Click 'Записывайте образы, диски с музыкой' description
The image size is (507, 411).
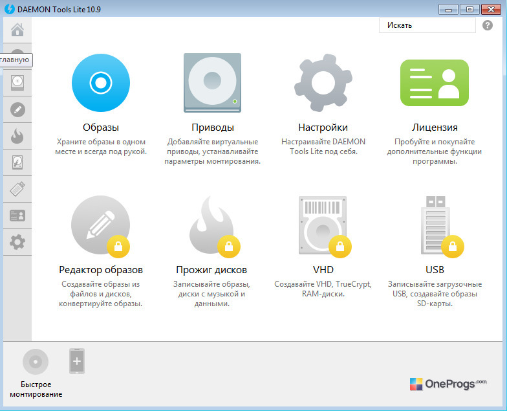point(212,294)
